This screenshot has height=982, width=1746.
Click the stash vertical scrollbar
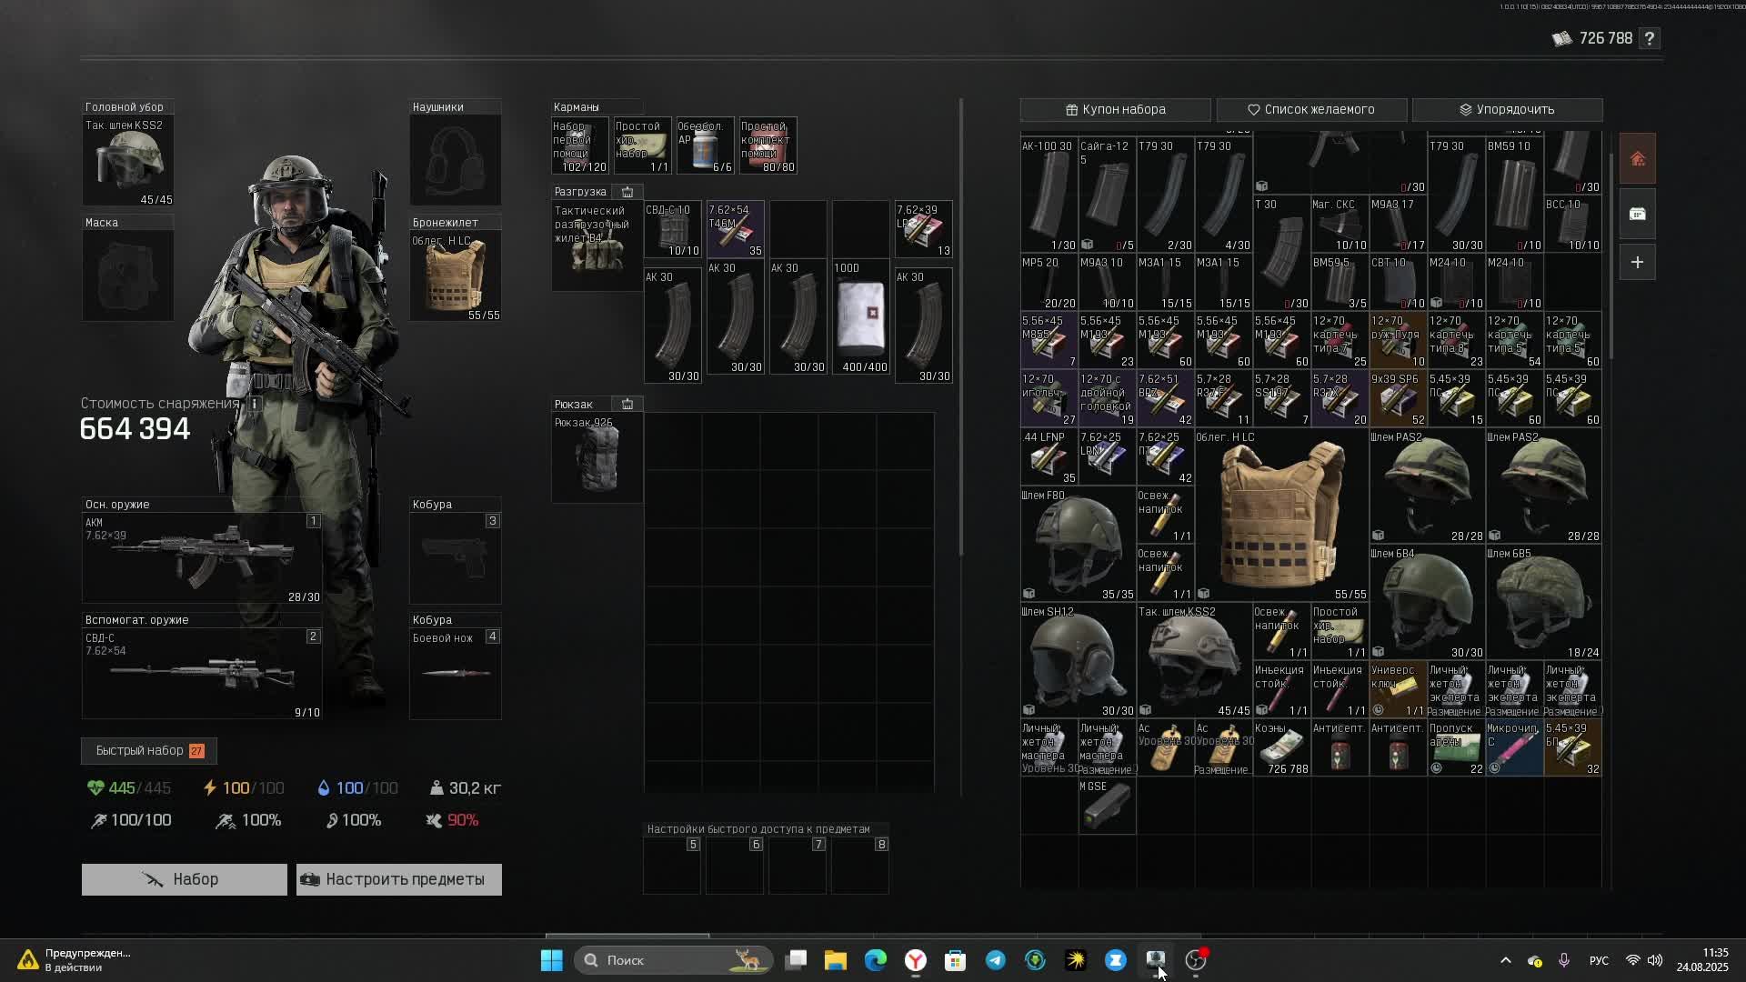(1611, 255)
